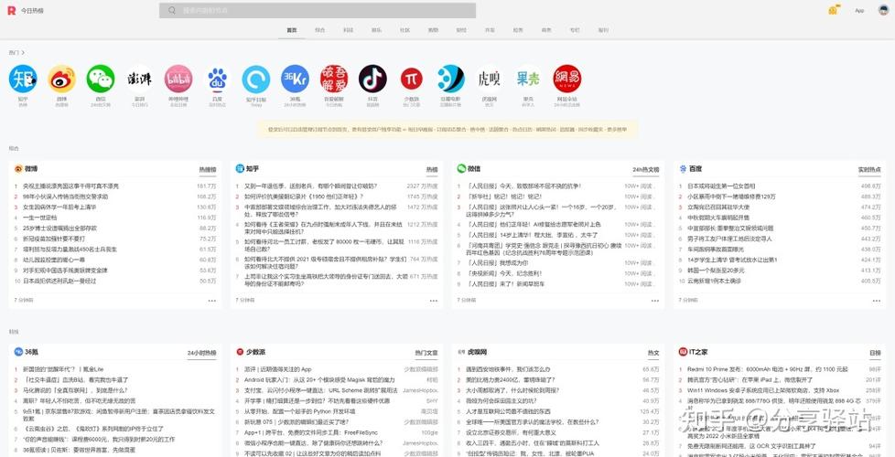Open 知乎 item '如何评价抗美援朝纪录片《1950 他们正年轻》?'
The height and width of the screenshot is (457, 895).
click(x=304, y=197)
